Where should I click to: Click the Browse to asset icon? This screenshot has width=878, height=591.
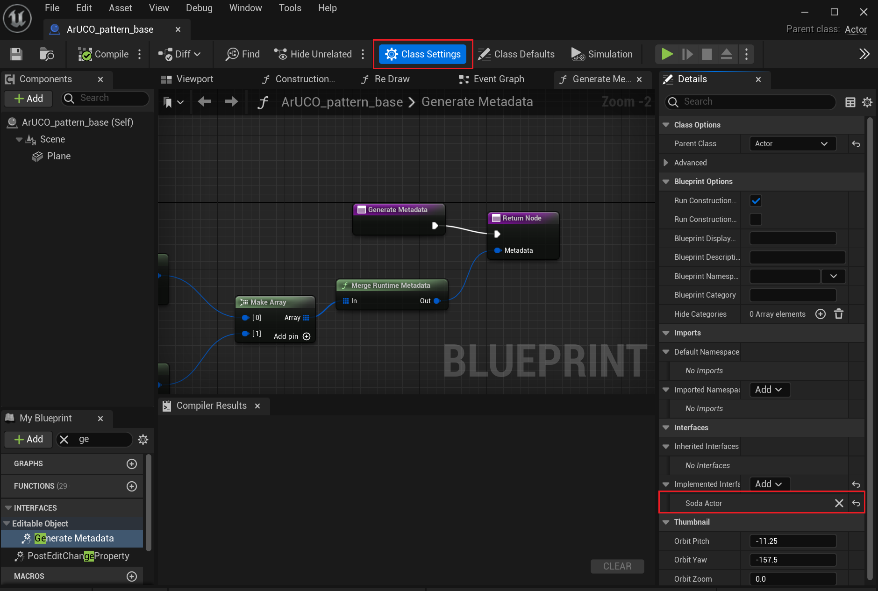pyautogui.click(x=47, y=54)
